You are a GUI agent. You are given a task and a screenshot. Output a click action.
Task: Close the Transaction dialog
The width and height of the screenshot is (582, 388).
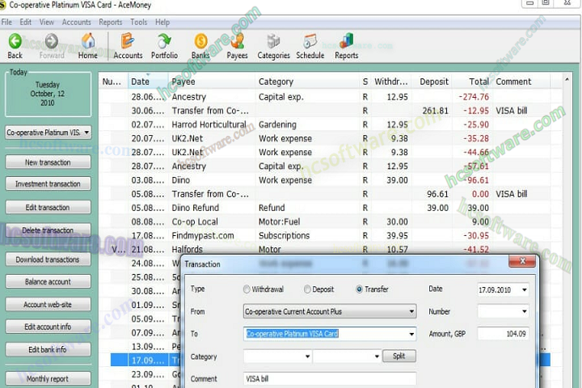[x=522, y=261]
